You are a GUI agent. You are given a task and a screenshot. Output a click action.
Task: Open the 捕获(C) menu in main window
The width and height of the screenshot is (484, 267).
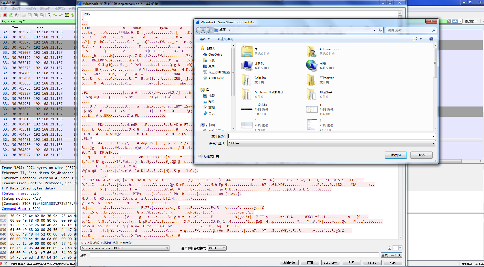click(60, 9)
